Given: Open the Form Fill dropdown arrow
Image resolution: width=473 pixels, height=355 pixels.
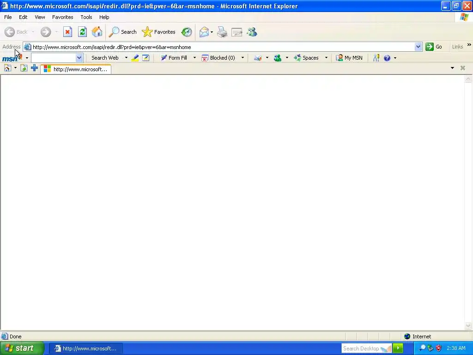Looking at the screenshot, I should 194,58.
